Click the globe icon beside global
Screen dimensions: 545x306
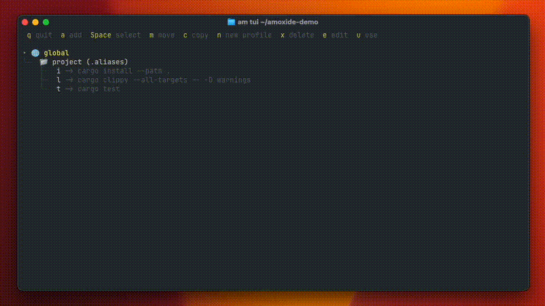click(x=35, y=53)
